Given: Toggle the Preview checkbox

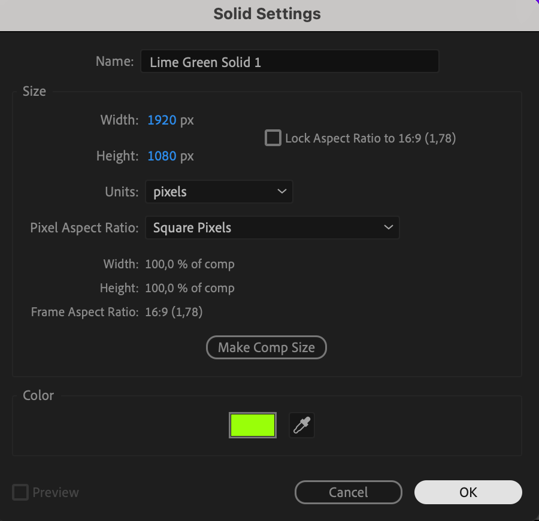Looking at the screenshot, I should click(x=20, y=493).
